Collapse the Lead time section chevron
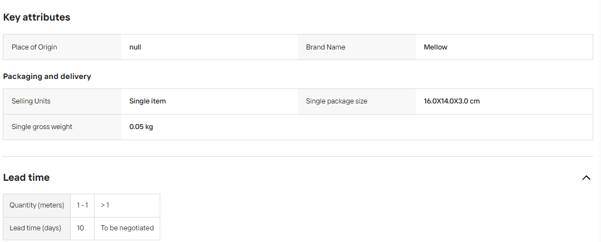This screenshot has width=601, height=242. click(x=586, y=177)
